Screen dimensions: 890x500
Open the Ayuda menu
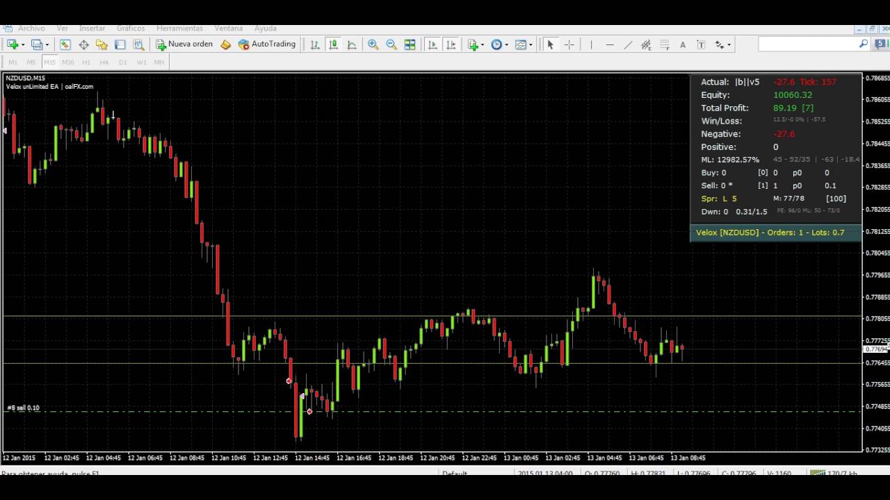pos(266,28)
